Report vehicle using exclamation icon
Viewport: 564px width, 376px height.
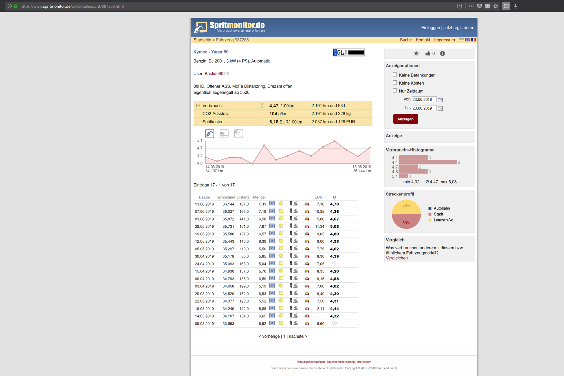coord(442,53)
